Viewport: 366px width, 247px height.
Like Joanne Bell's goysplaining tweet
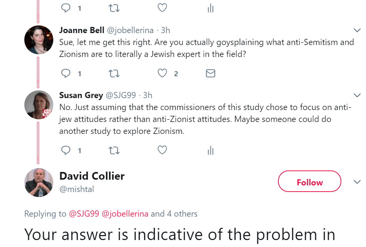pos(163,73)
